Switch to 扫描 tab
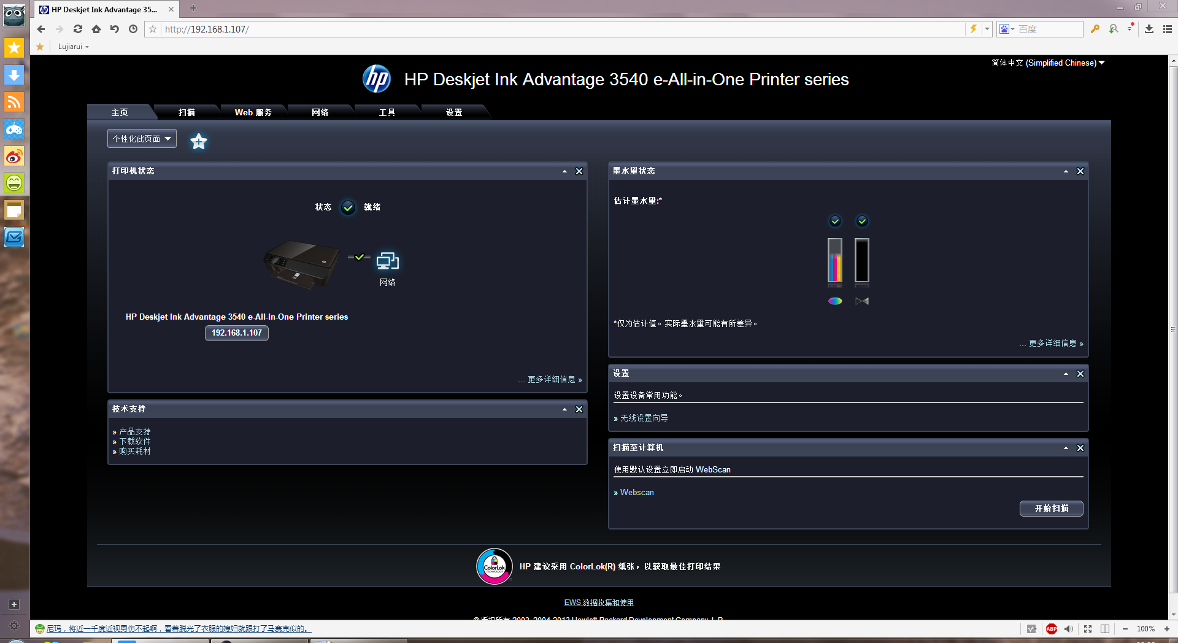Image resolution: width=1178 pixels, height=643 pixels. tap(187, 112)
